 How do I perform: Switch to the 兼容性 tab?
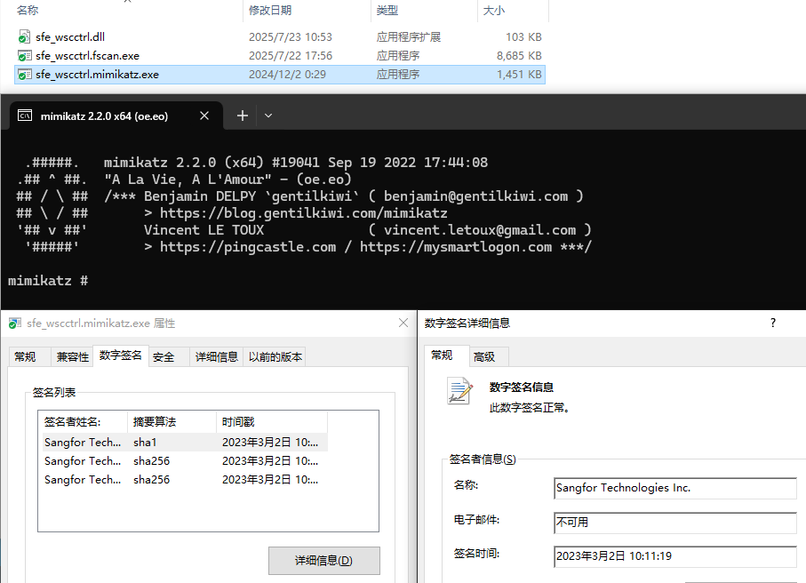73,357
